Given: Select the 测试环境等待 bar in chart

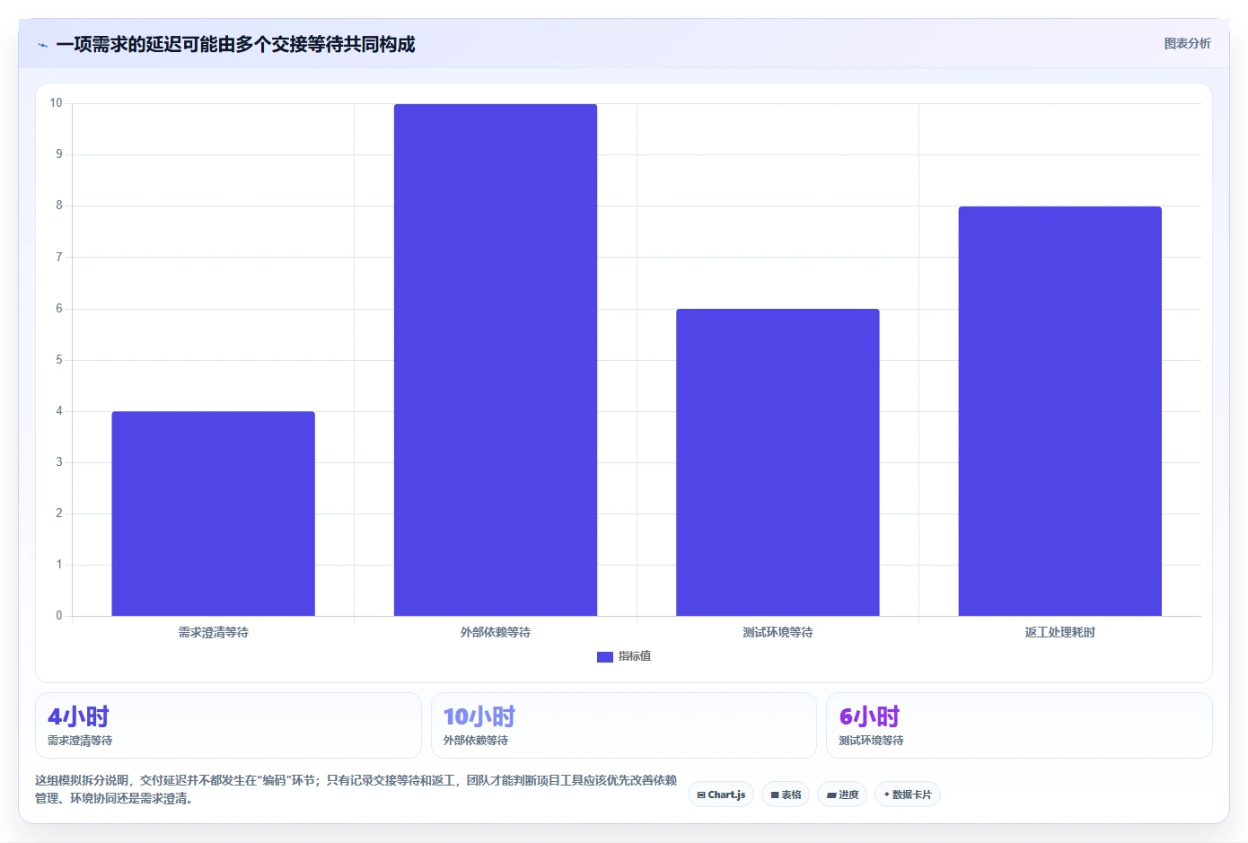Looking at the screenshot, I should [778, 462].
